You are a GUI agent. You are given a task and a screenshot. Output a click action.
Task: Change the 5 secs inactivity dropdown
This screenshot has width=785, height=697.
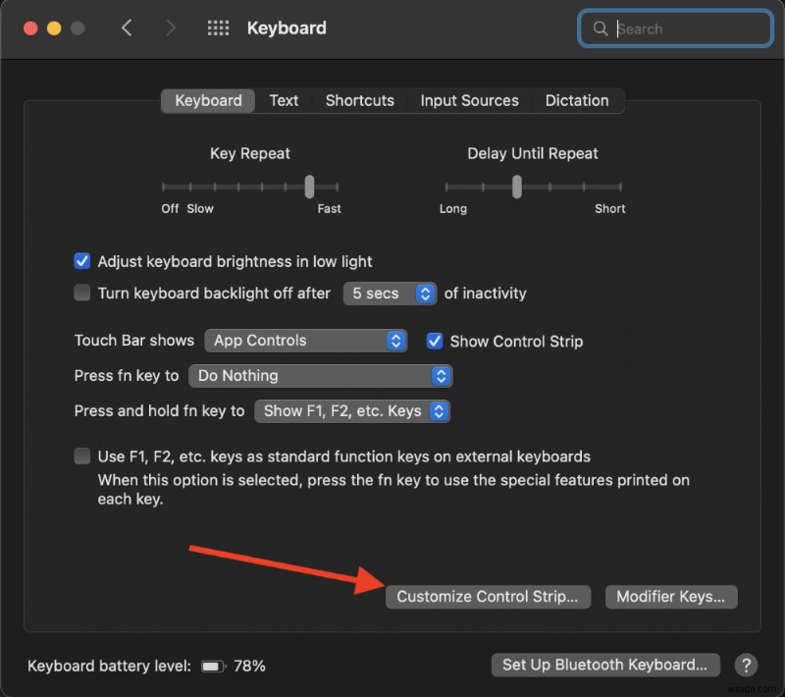coord(390,294)
